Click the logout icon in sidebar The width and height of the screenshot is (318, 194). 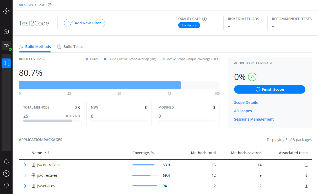[x=6, y=185]
